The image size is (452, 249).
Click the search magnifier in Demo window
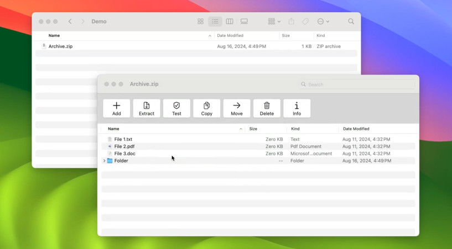351,22
